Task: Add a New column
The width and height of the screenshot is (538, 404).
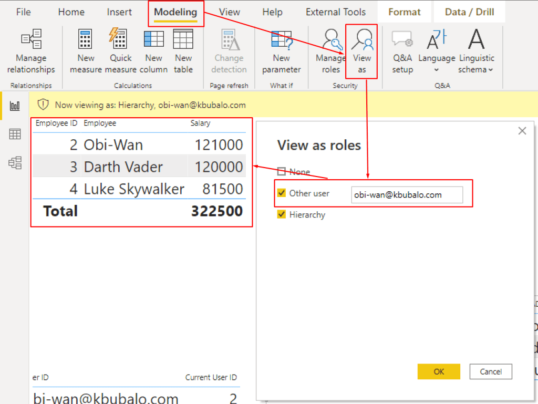Action: pos(153,51)
